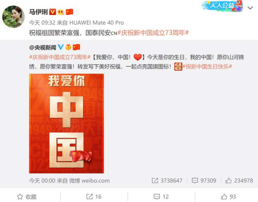
Task: View the 97309 comments on original post
Action: (x=204, y=181)
